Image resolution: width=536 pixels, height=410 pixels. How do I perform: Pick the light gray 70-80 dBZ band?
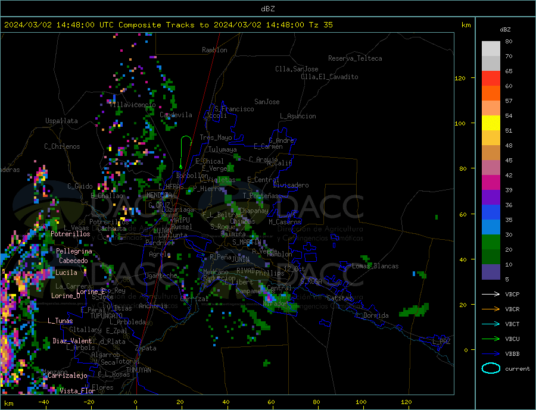click(x=491, y=49)
